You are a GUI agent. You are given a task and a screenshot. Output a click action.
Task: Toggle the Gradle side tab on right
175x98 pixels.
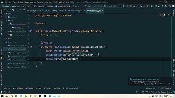pyautogui.click(x=174, y=13)
